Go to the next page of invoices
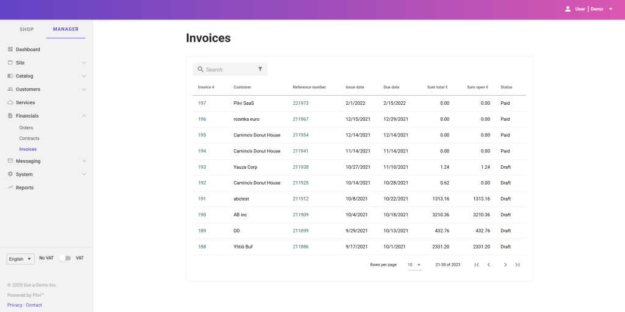Image resolution: width=625 pixels, height=312 pixels. tap(505, 264)
